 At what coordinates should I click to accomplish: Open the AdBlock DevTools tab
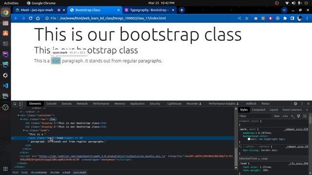click(x=251, y=104)
